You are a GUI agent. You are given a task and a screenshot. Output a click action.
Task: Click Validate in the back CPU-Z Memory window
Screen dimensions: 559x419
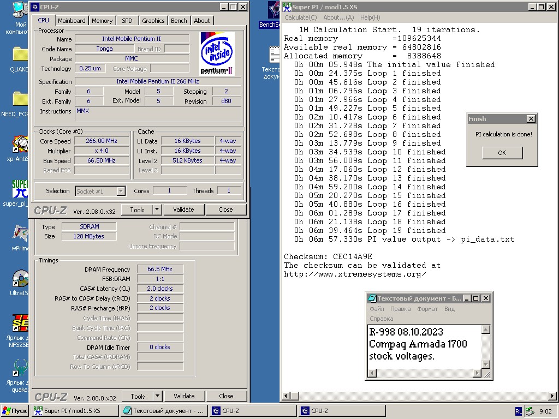(185, 396)
